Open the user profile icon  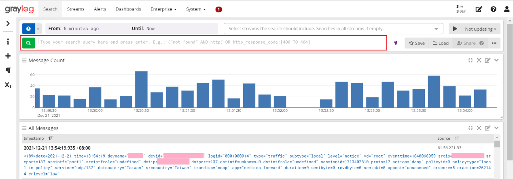(507, 9)
